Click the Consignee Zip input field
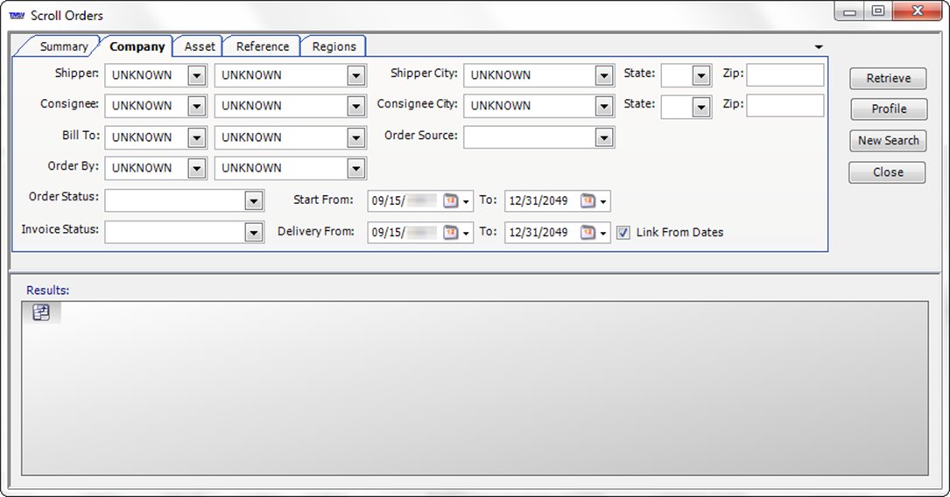Screen dimensions: 950x497 coord(785,105)
